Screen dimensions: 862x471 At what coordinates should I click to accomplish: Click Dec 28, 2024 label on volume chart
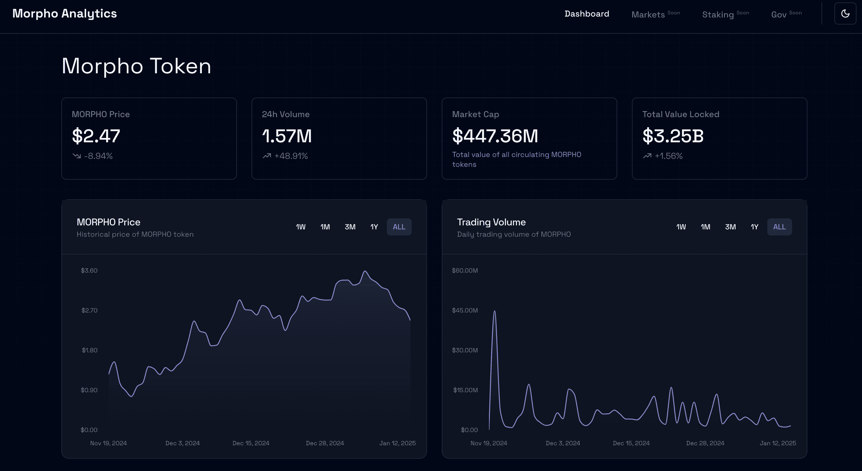(705, 443)
